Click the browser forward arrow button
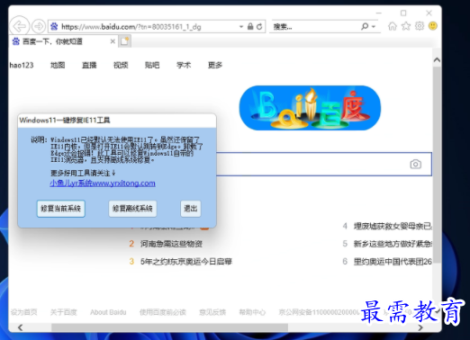The height and width of the screenshot is (340, 470). pos(39,27)
